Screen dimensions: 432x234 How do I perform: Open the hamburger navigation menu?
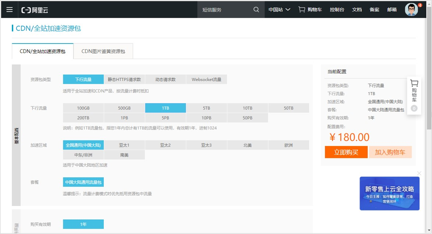click(x=9, y=10)
